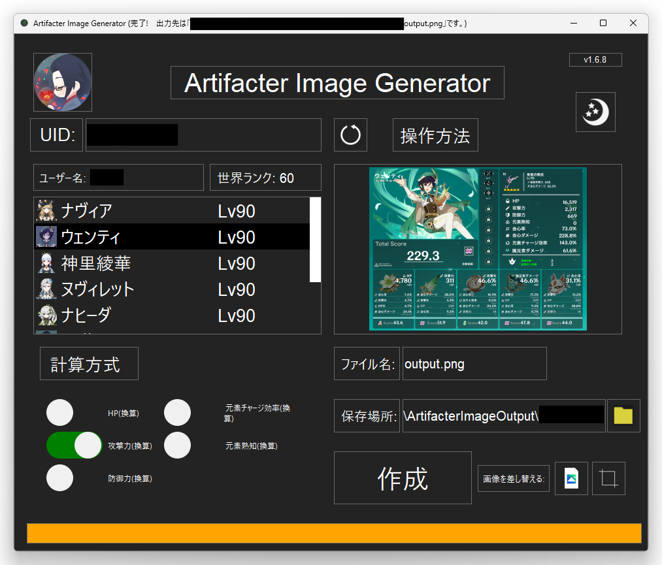Click the UID: label
662x565 pixels.
click(x=57, y=135)
